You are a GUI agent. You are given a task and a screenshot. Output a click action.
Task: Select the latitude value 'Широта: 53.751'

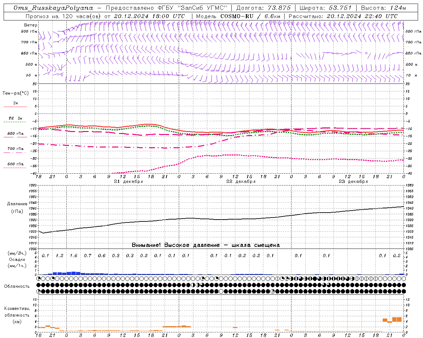[x=326, y=8]
